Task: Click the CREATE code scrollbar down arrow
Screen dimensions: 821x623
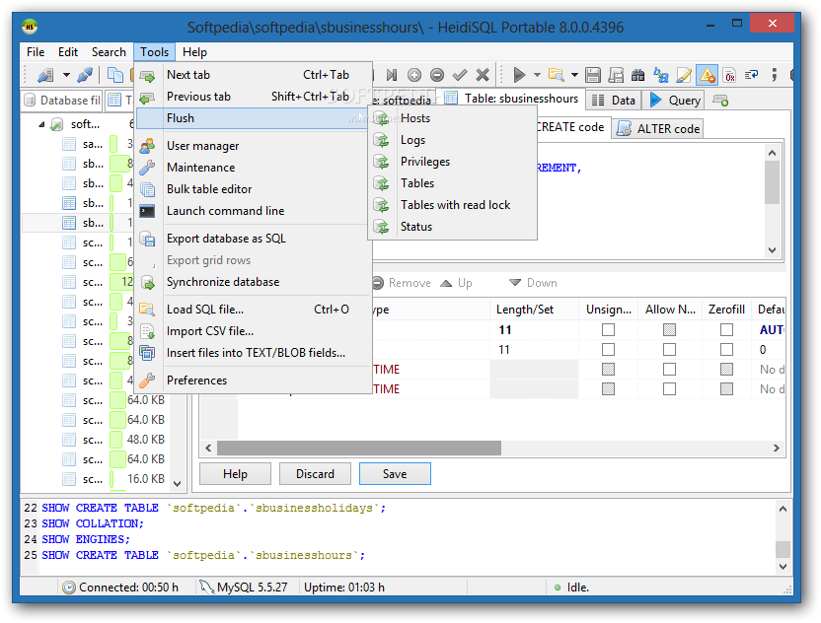Action: coord(773,249)
